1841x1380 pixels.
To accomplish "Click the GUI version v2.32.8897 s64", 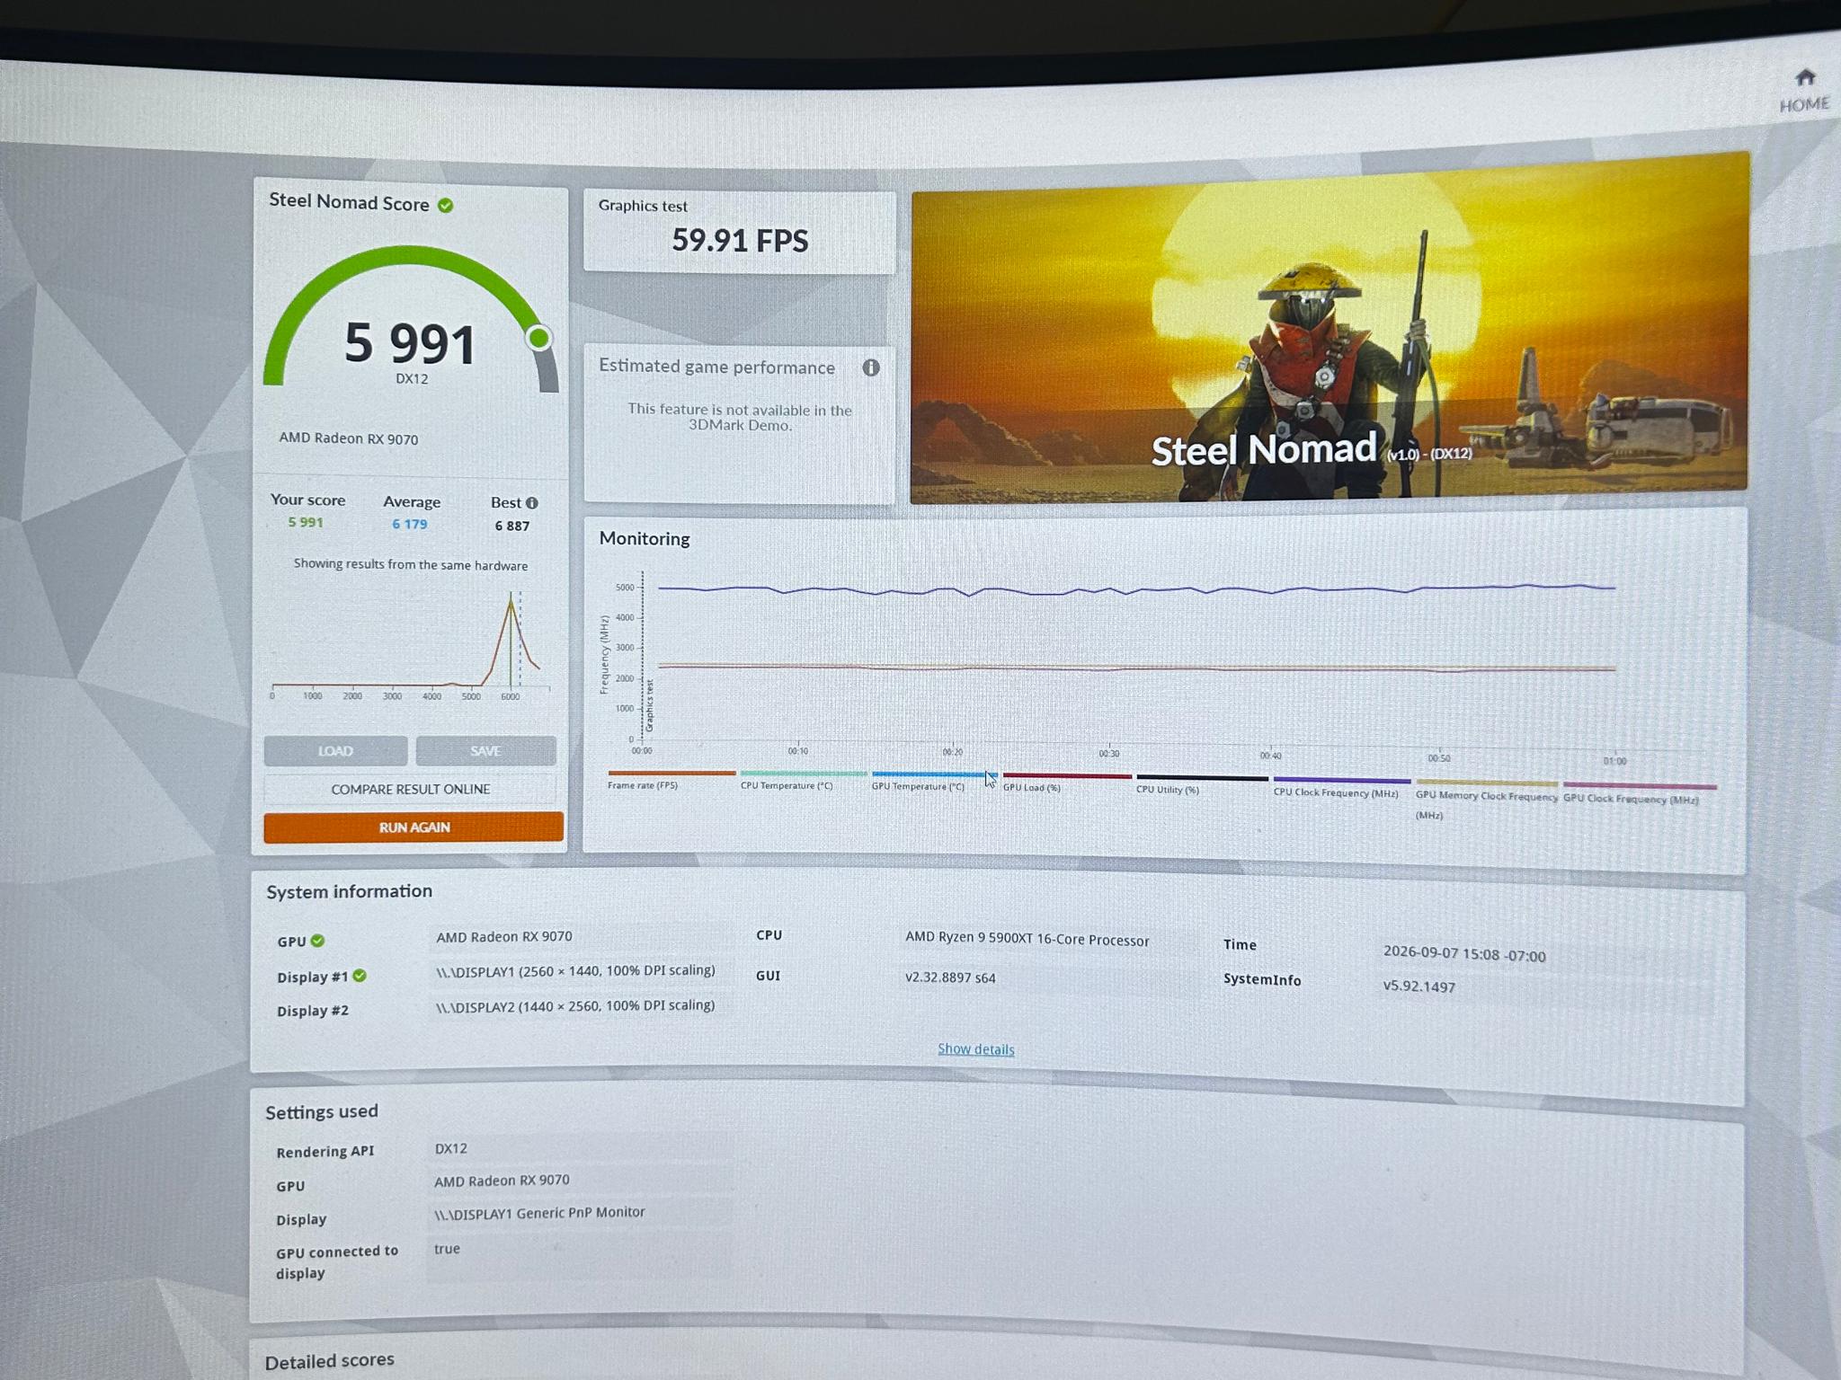I will tap(950, 977).
